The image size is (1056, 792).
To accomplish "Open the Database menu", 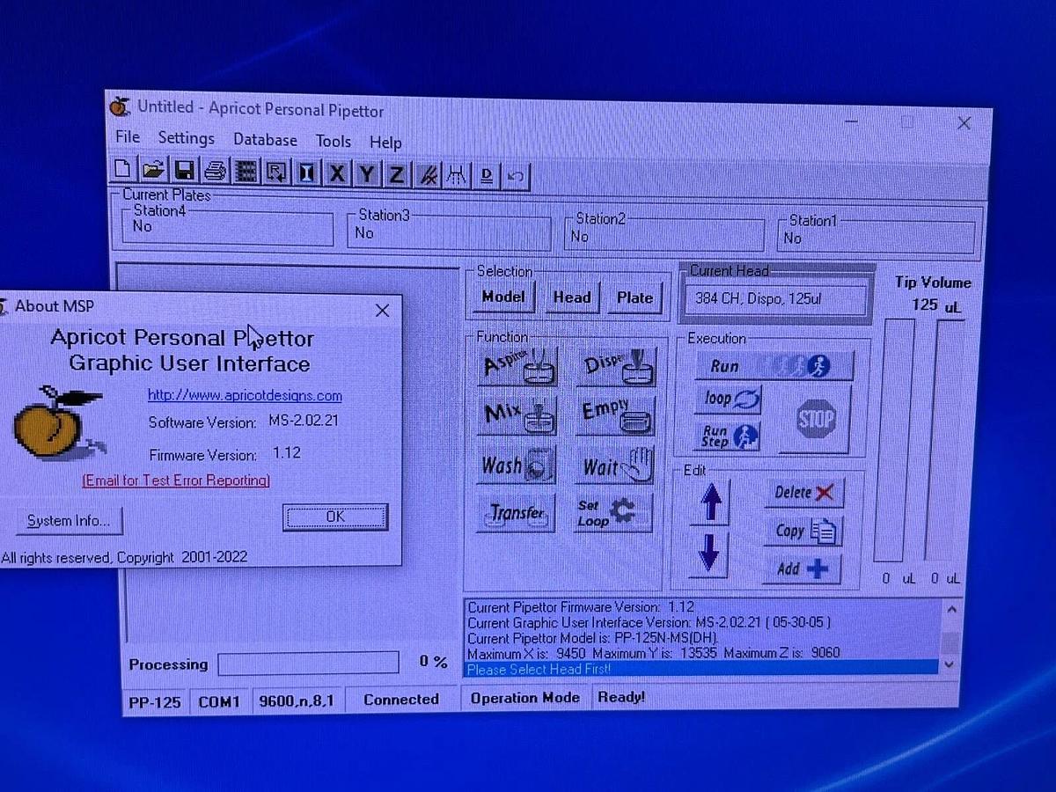I will pos(265,139).
